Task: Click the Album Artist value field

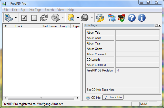Action: (137, 38)
